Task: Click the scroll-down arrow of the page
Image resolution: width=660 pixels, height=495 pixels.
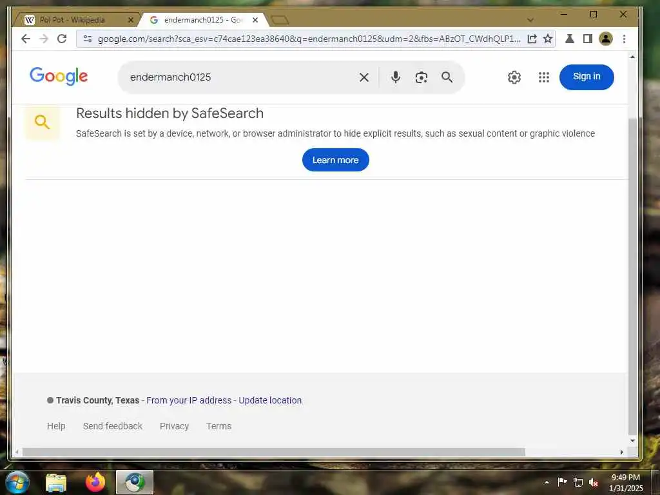Action: pos(632,441)
